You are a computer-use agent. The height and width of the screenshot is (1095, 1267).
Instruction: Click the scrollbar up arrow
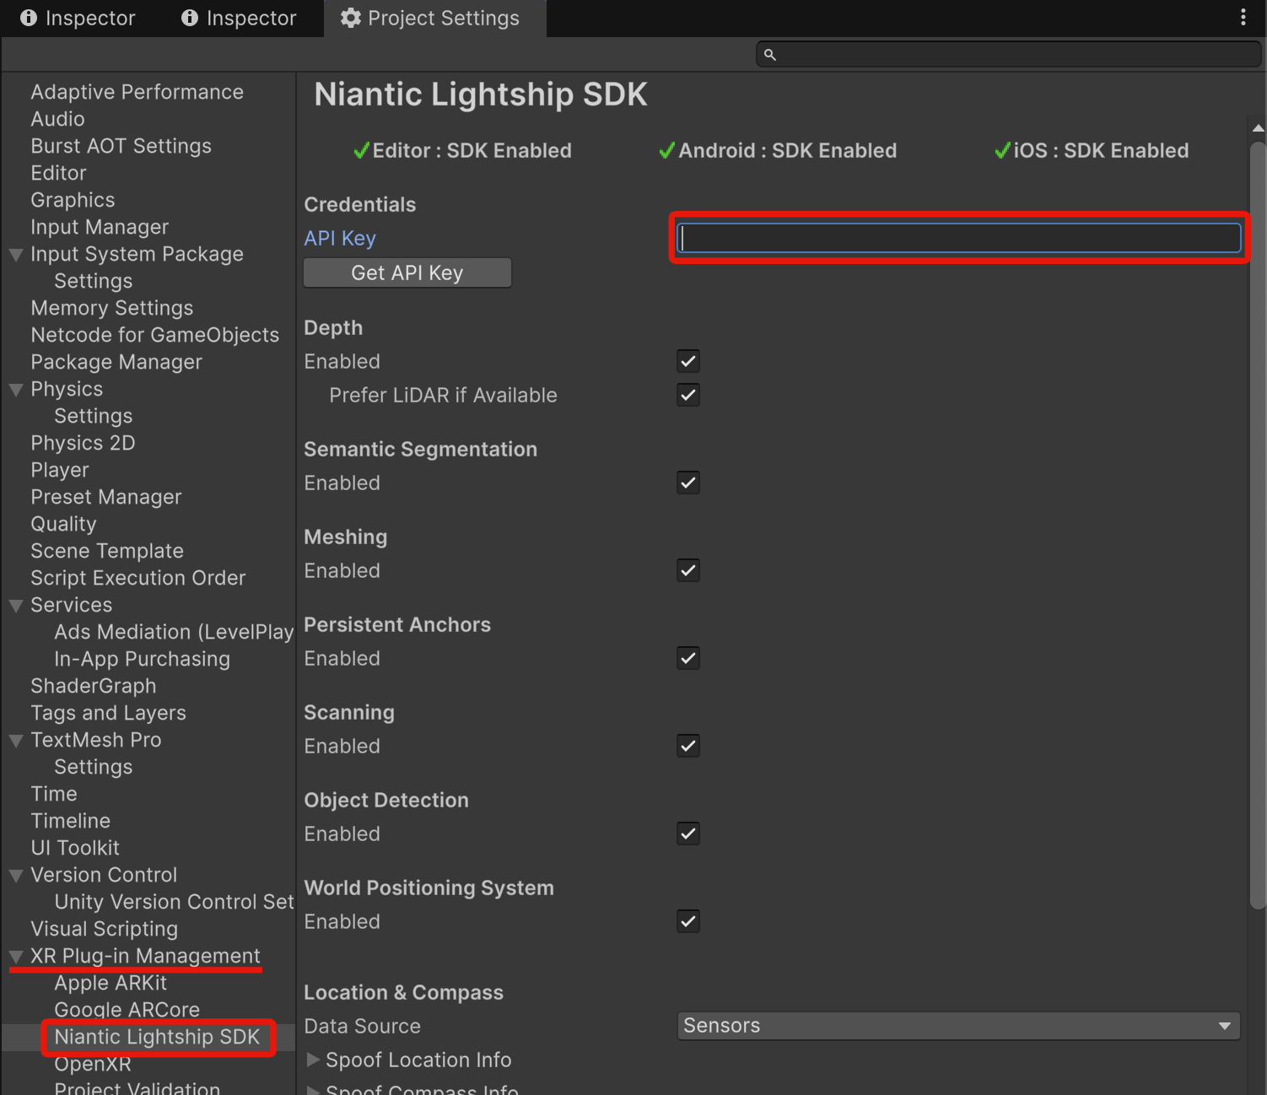1258,128
